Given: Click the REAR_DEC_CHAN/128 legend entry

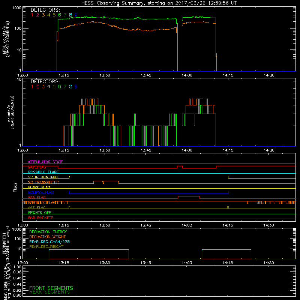Looking at the screenshot, I should coord(49,242).
